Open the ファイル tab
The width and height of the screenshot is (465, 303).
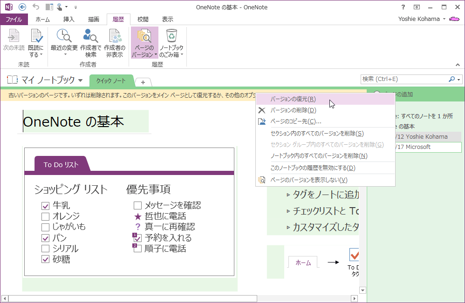point(14,19)
